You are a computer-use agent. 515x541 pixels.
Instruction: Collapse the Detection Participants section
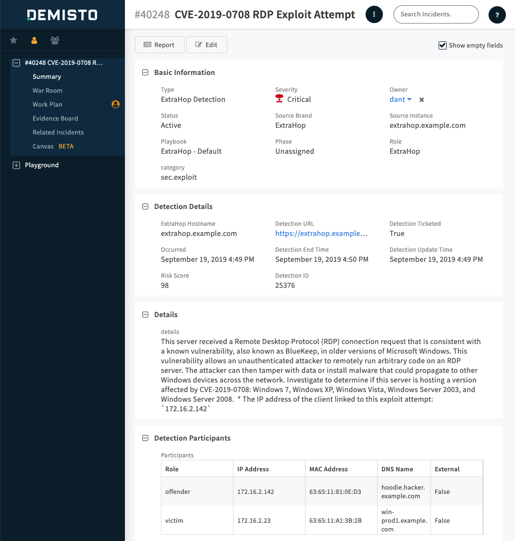click(145, 438)
